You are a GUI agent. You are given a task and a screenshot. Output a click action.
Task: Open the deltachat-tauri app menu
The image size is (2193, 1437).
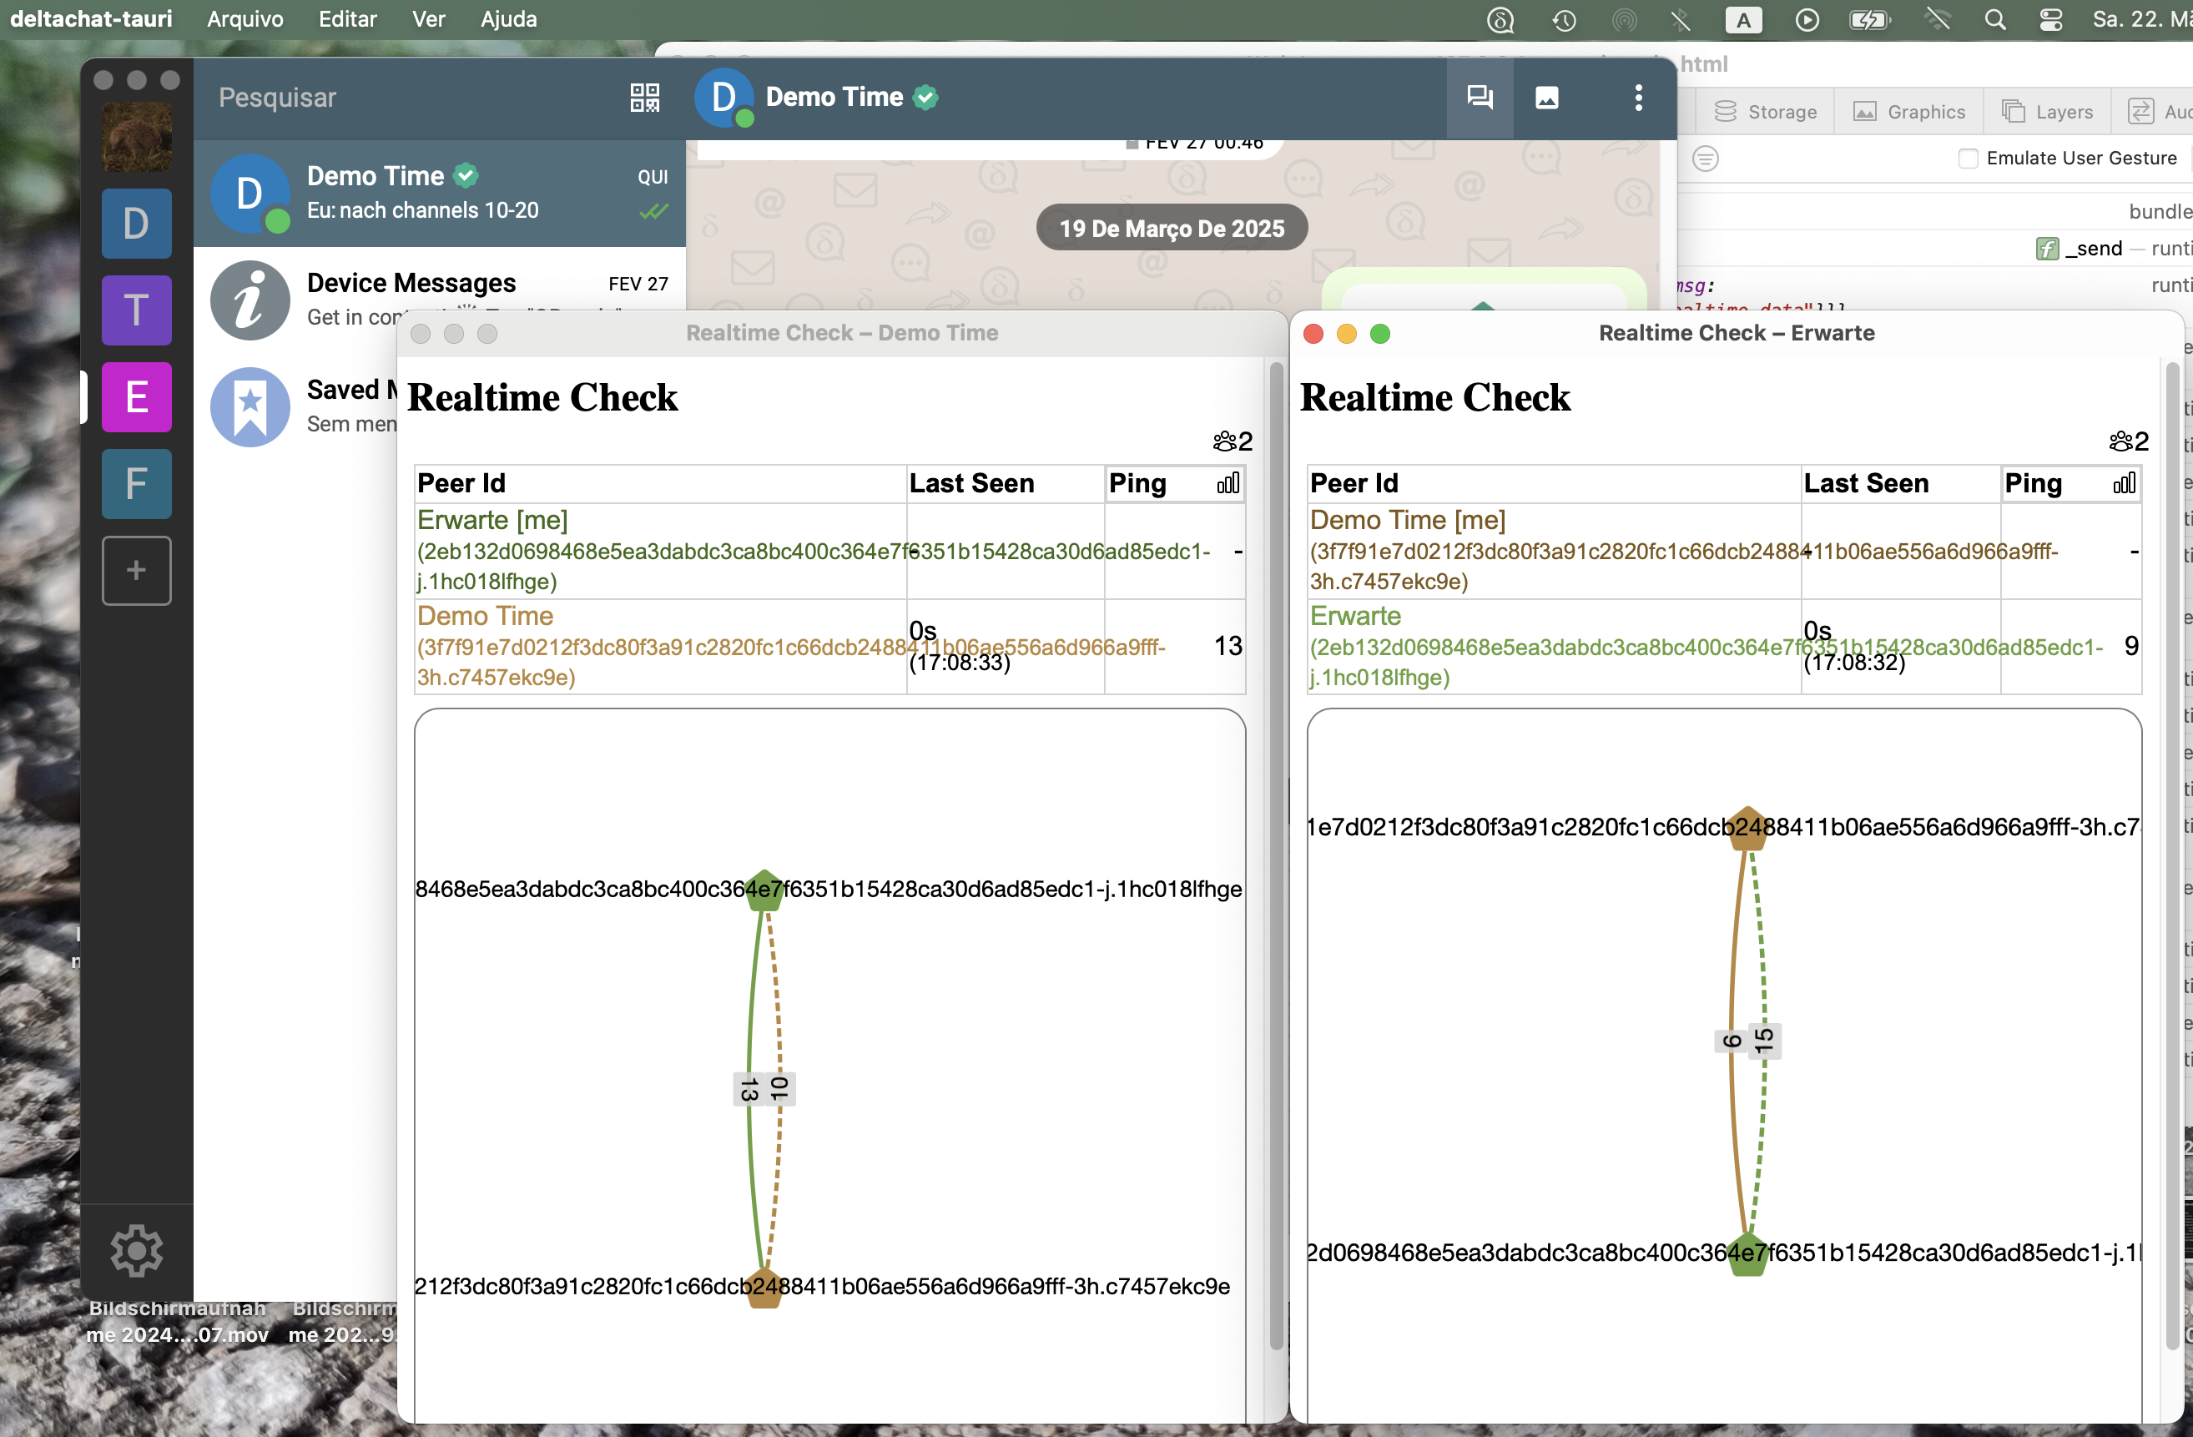click(91, 19)
